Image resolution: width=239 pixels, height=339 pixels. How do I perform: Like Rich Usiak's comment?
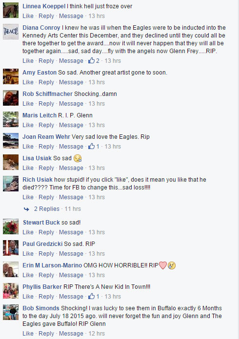coord(28,197)
